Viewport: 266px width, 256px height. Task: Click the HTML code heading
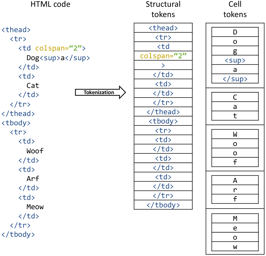(x=50, y=4)
